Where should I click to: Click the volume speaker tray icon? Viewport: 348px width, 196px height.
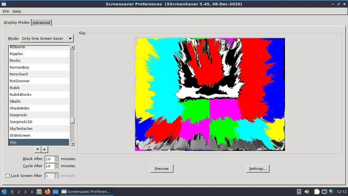(x=307, y=192)
